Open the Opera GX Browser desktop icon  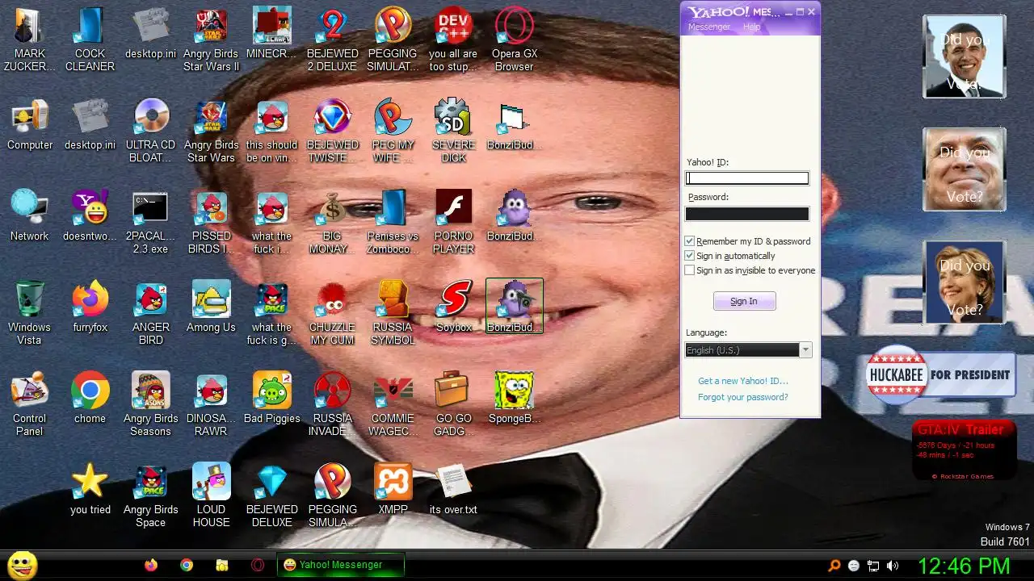click(515, 39)
